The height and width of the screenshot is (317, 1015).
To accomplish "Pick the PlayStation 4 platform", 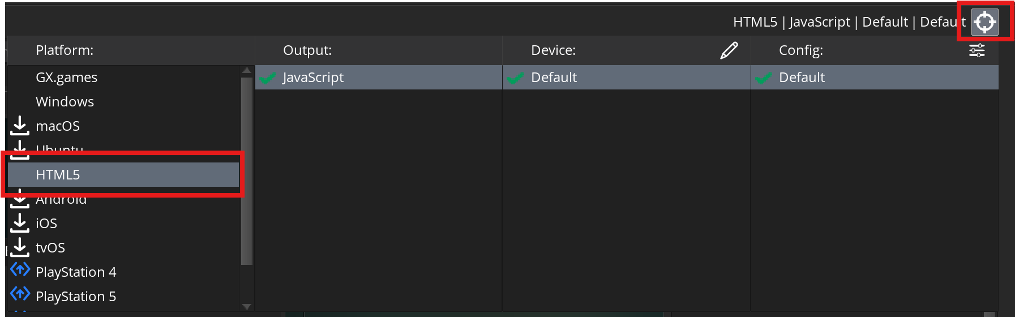I will tap(76, 272).
